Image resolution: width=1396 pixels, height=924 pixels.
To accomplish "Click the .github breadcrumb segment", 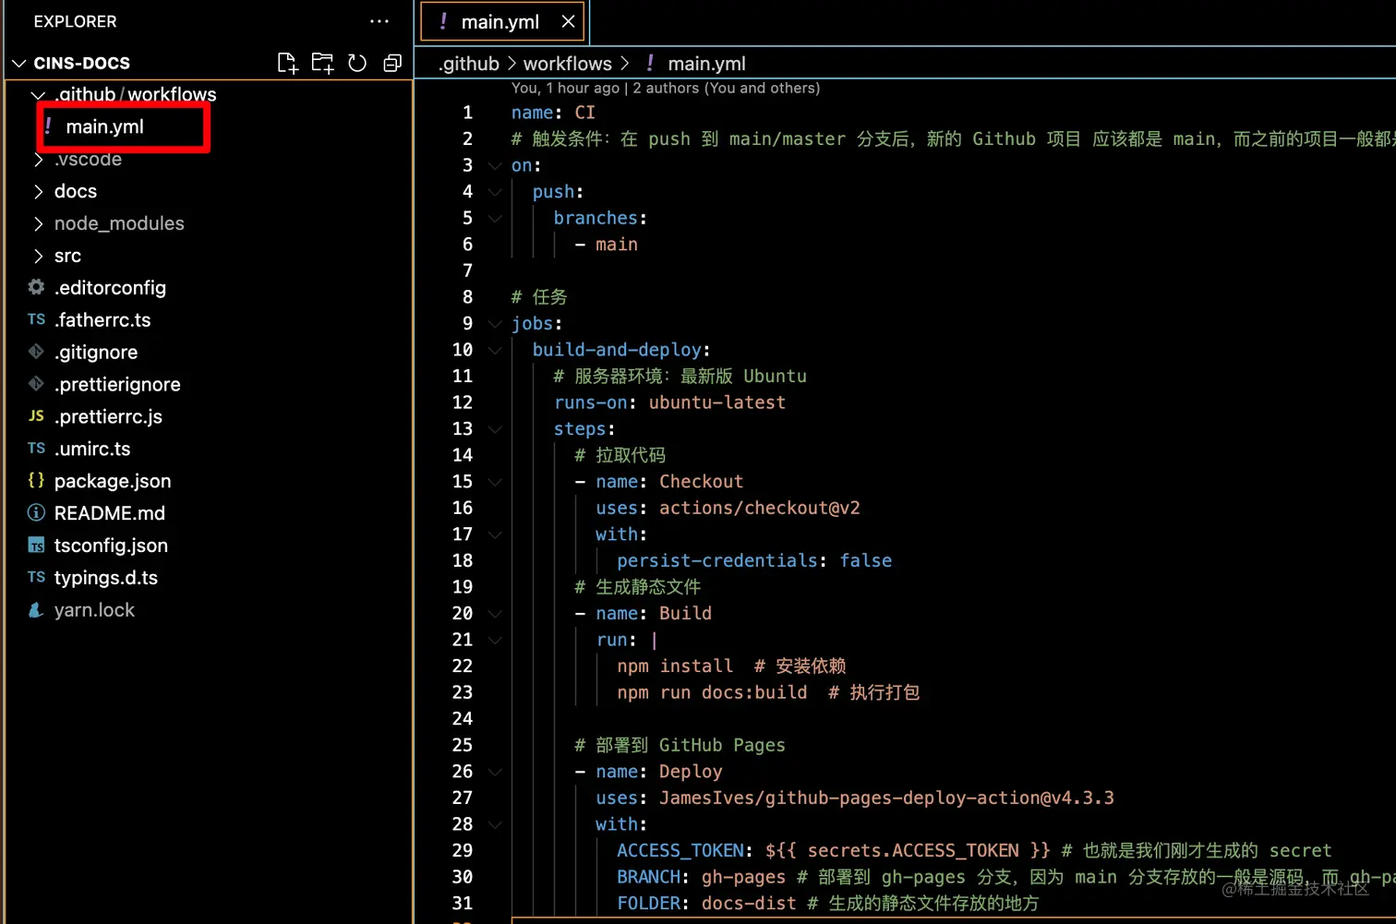I will pyautogui.click(x=469, y=63).
